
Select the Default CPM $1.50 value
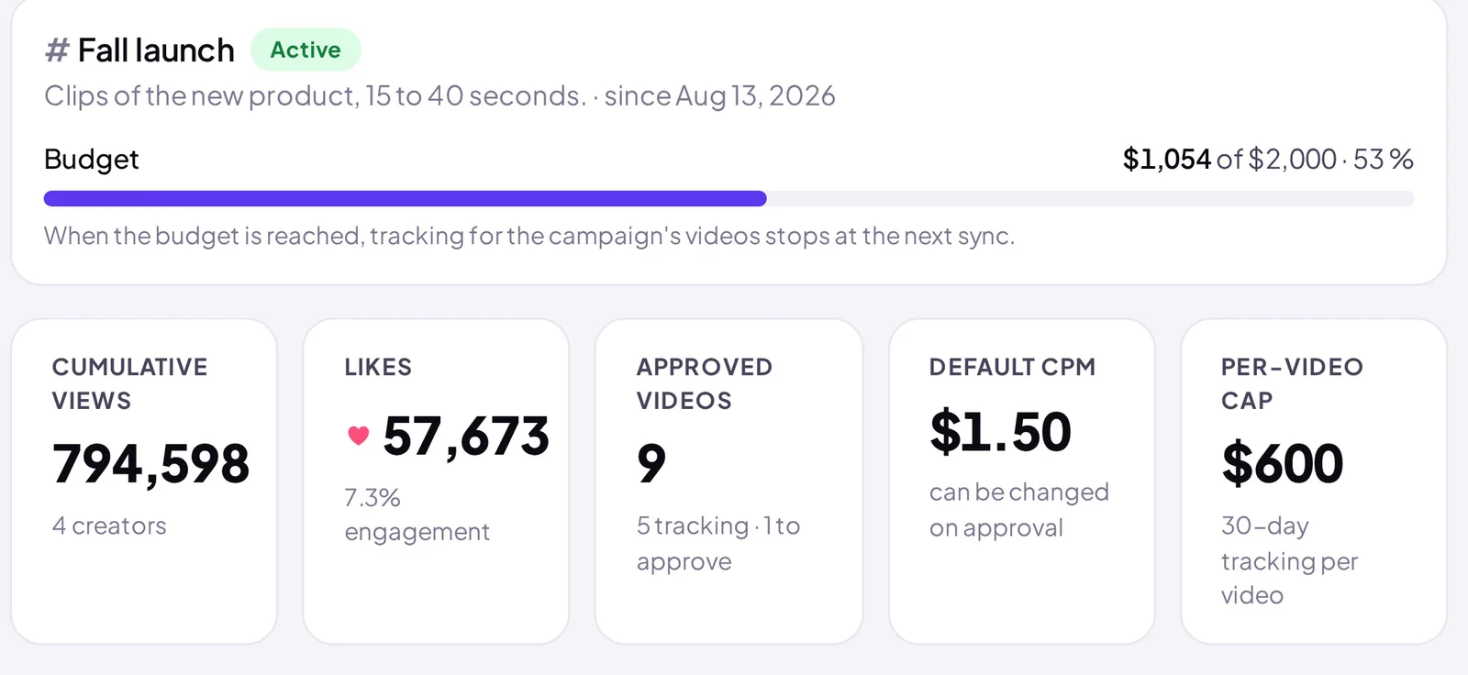1000,432
